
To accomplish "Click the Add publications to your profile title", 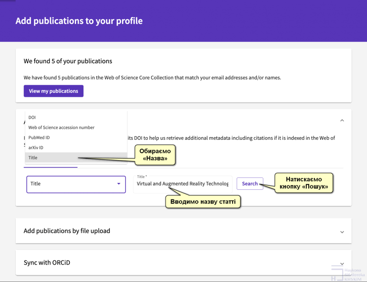I will click(x=79, y=21).
